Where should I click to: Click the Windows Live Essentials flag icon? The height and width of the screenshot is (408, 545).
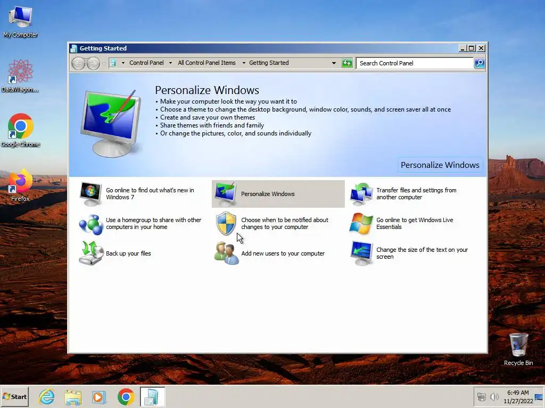361,224
